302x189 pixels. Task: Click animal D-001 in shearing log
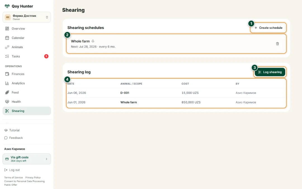click(x=125, y=93)
